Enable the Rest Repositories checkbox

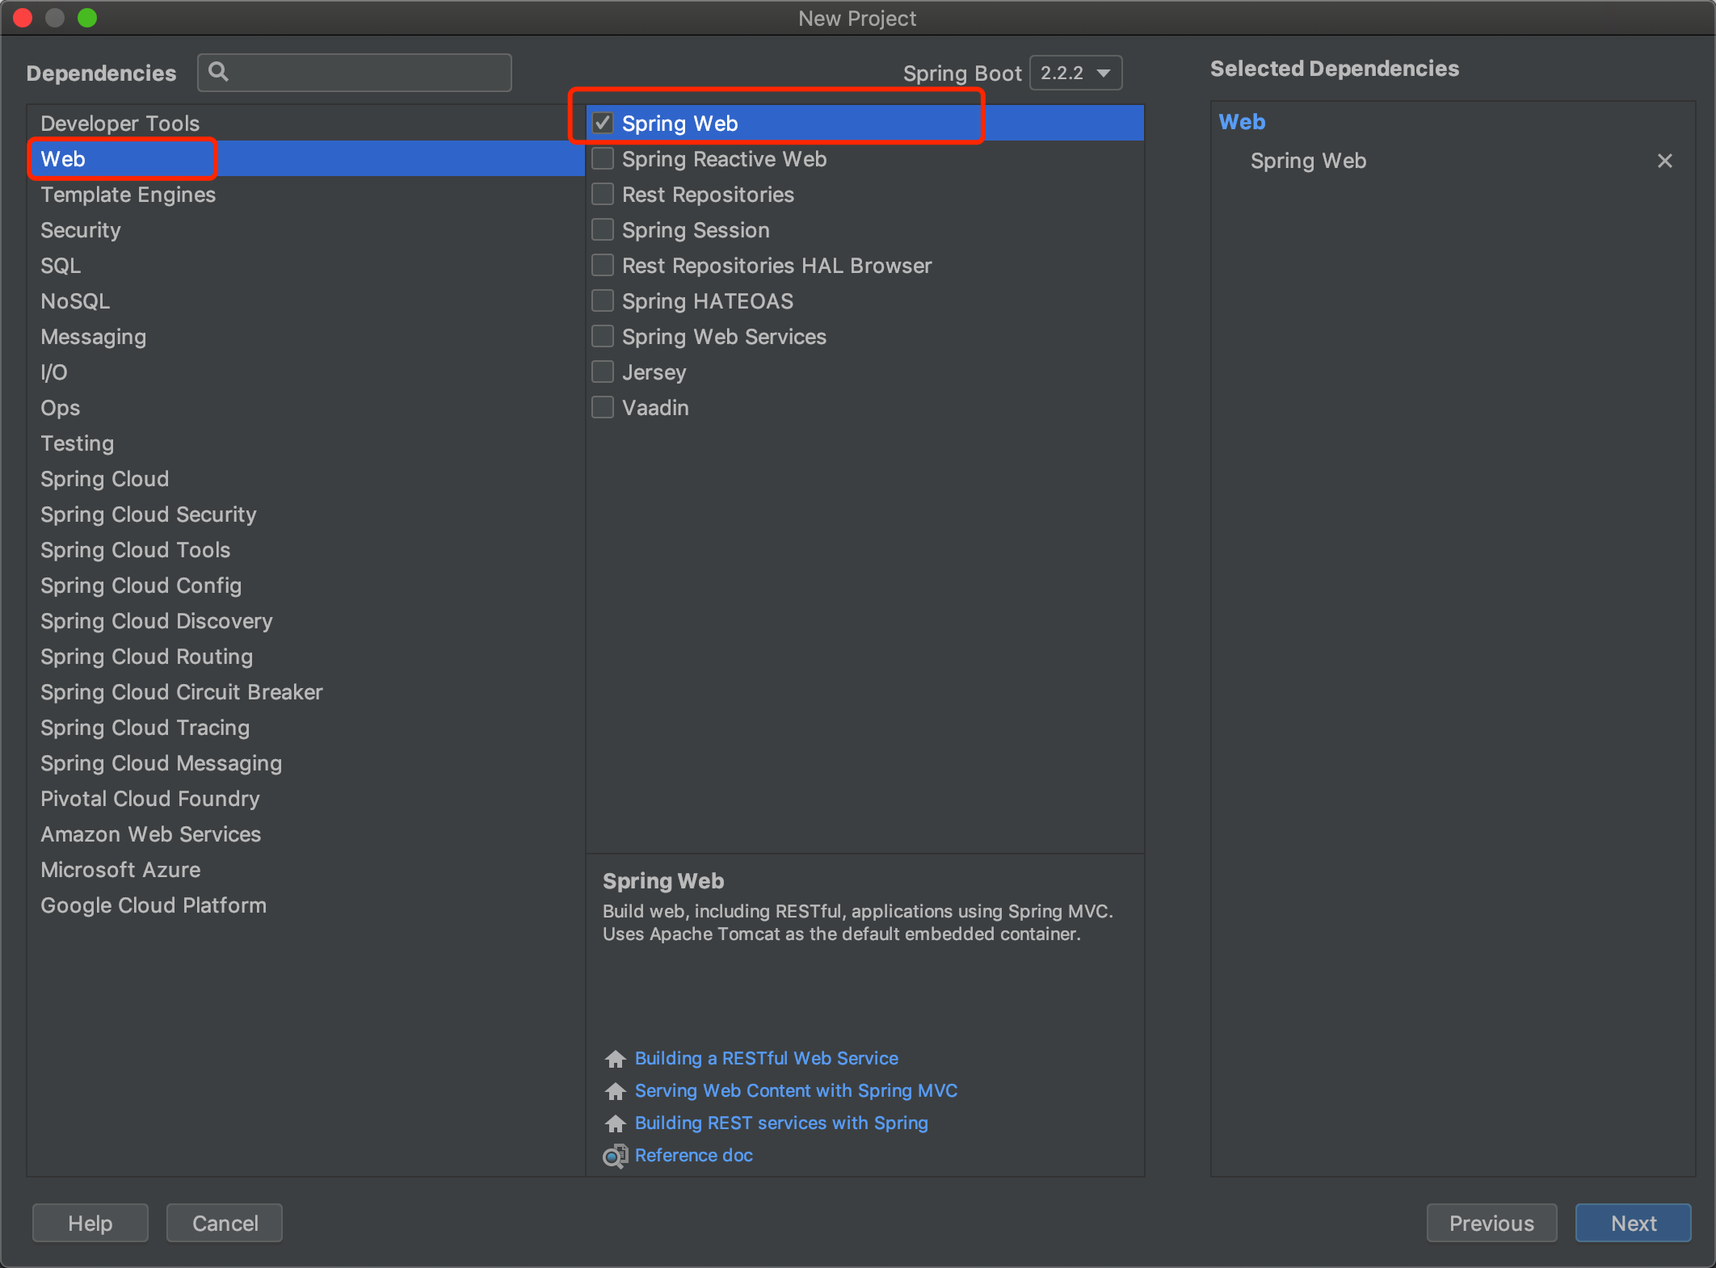tap(603, 194)
